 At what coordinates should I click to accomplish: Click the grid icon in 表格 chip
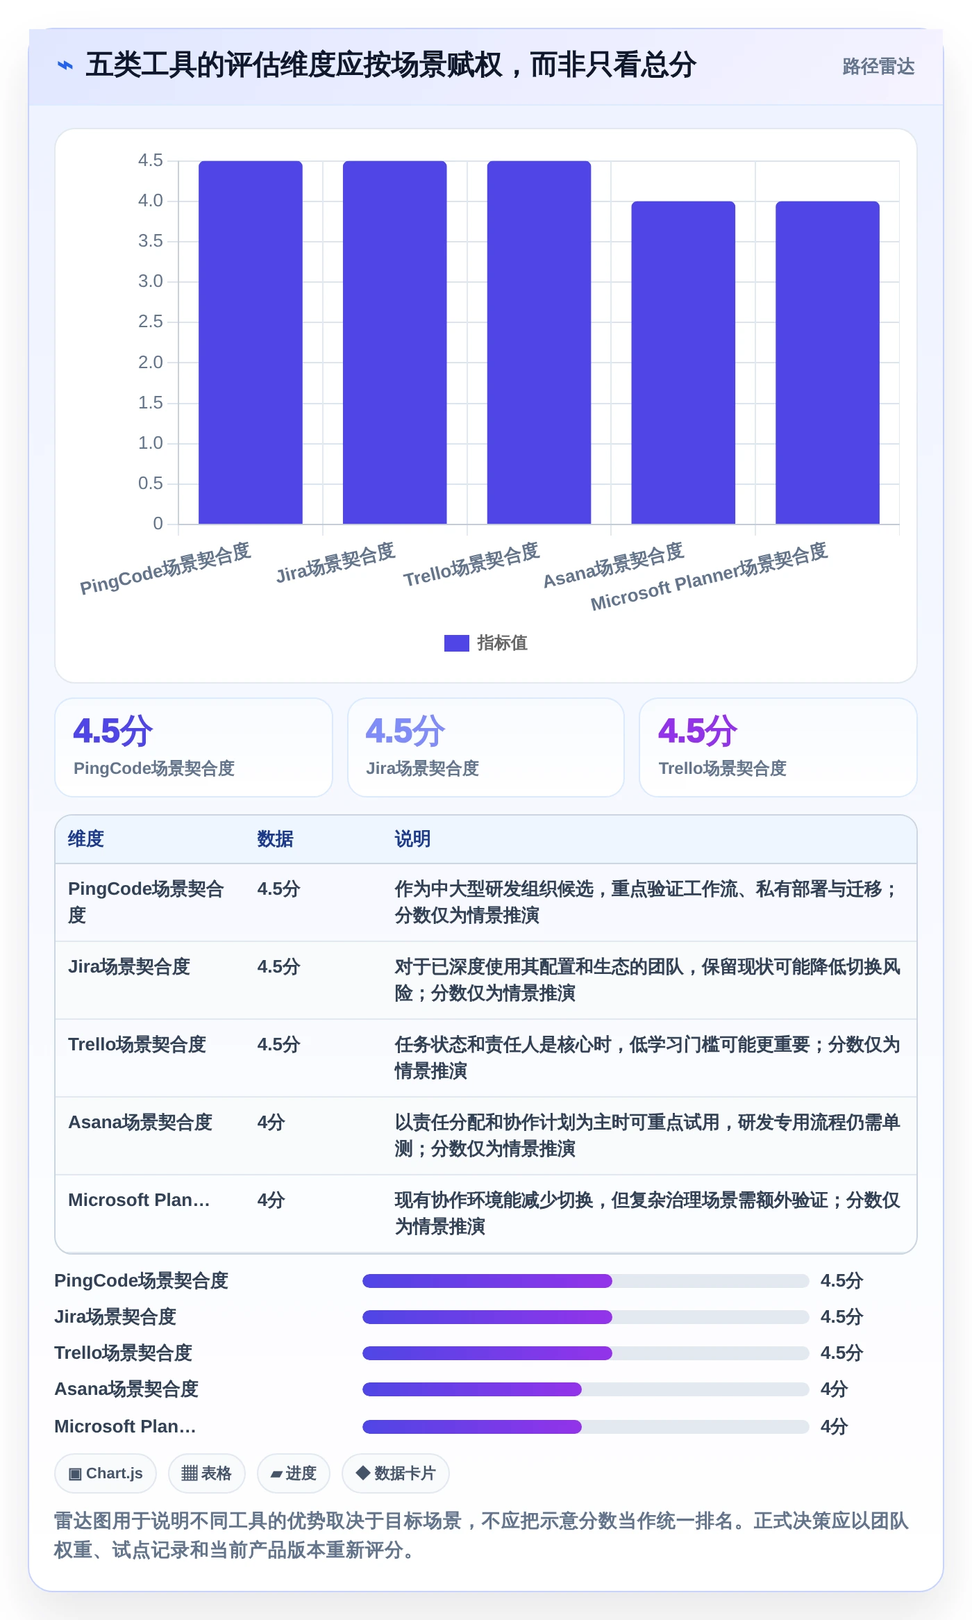[190, 1473]
